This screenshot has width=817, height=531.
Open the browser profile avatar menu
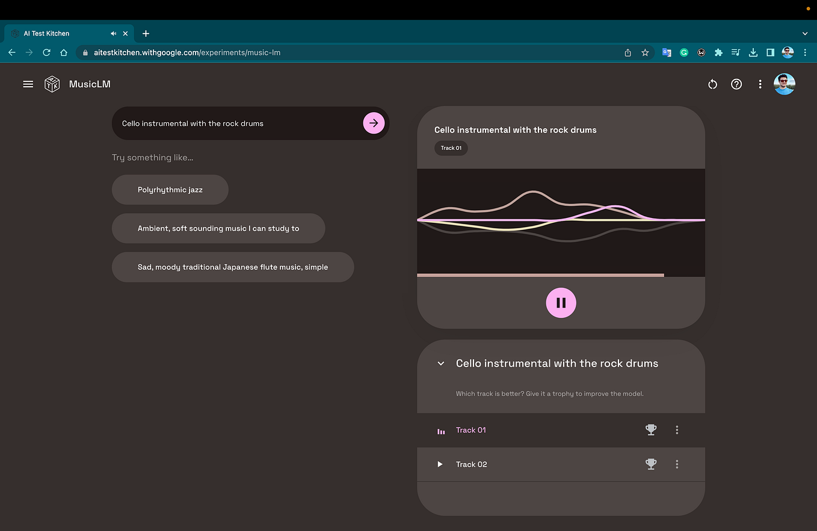pyautogui.click(x=787, y=52)
